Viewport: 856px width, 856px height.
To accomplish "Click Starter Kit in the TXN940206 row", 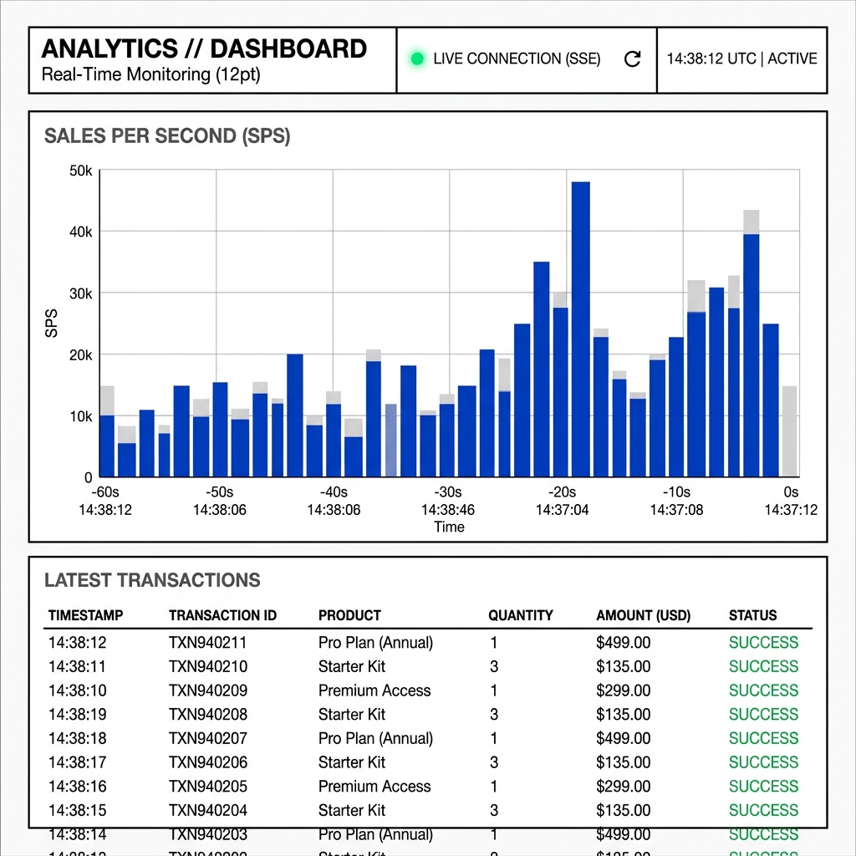I will (x=352, y=762).
